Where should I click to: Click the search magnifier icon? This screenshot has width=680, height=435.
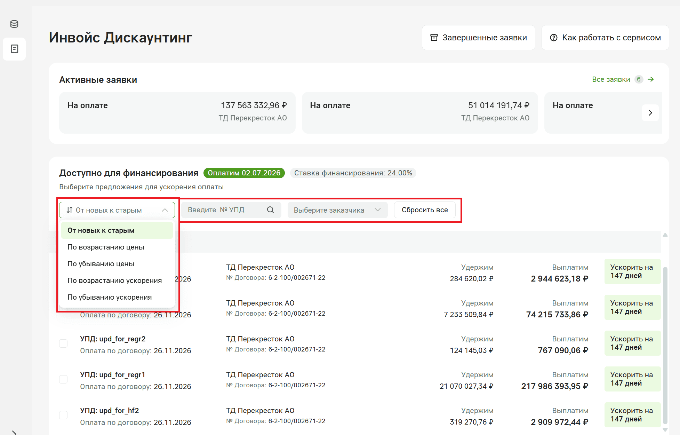click(271, 210)
